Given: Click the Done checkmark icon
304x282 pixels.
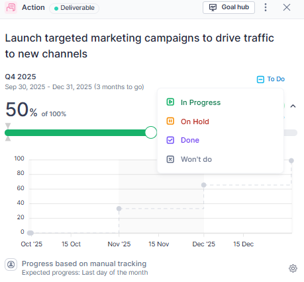Looking at the screenshot, I should (x=170, y=140).
